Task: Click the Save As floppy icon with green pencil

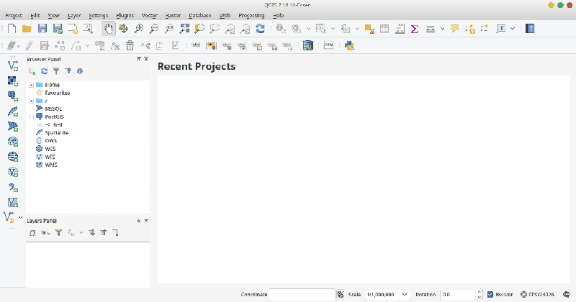Action: pyautogui.click(x=58, y=29)
